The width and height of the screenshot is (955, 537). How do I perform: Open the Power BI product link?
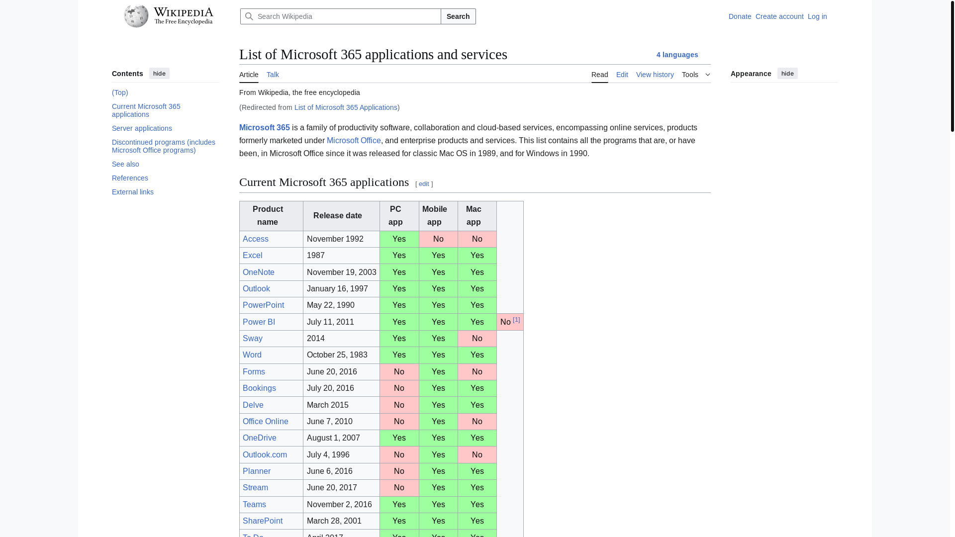[259, 322]
